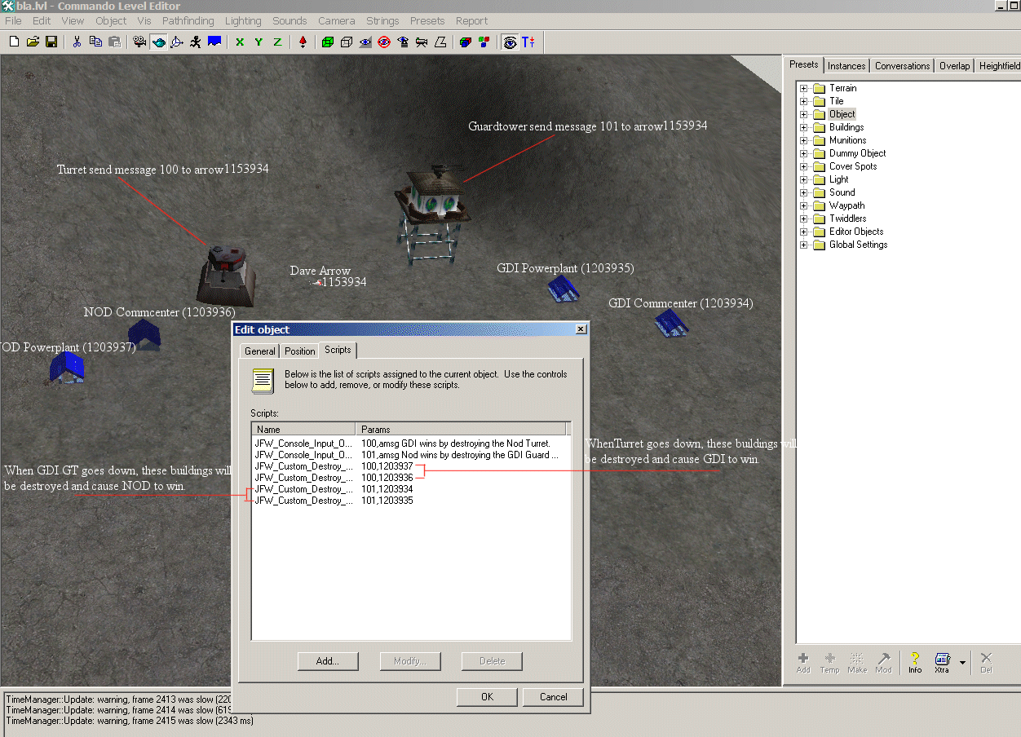Select the walking character mode icon

[x=196, y=42]
